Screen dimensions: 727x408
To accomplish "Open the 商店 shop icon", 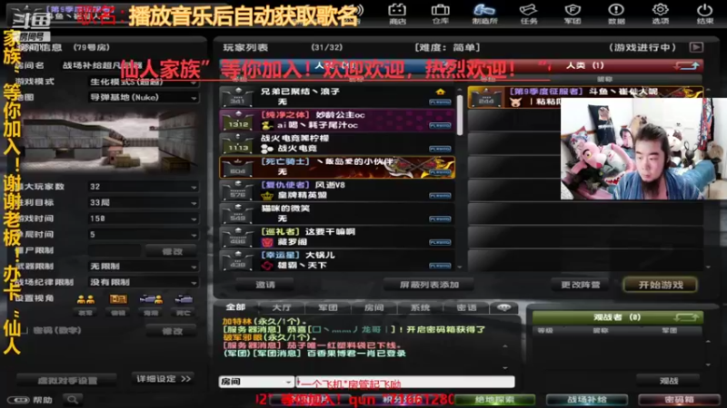I will [x=397, y=14].
